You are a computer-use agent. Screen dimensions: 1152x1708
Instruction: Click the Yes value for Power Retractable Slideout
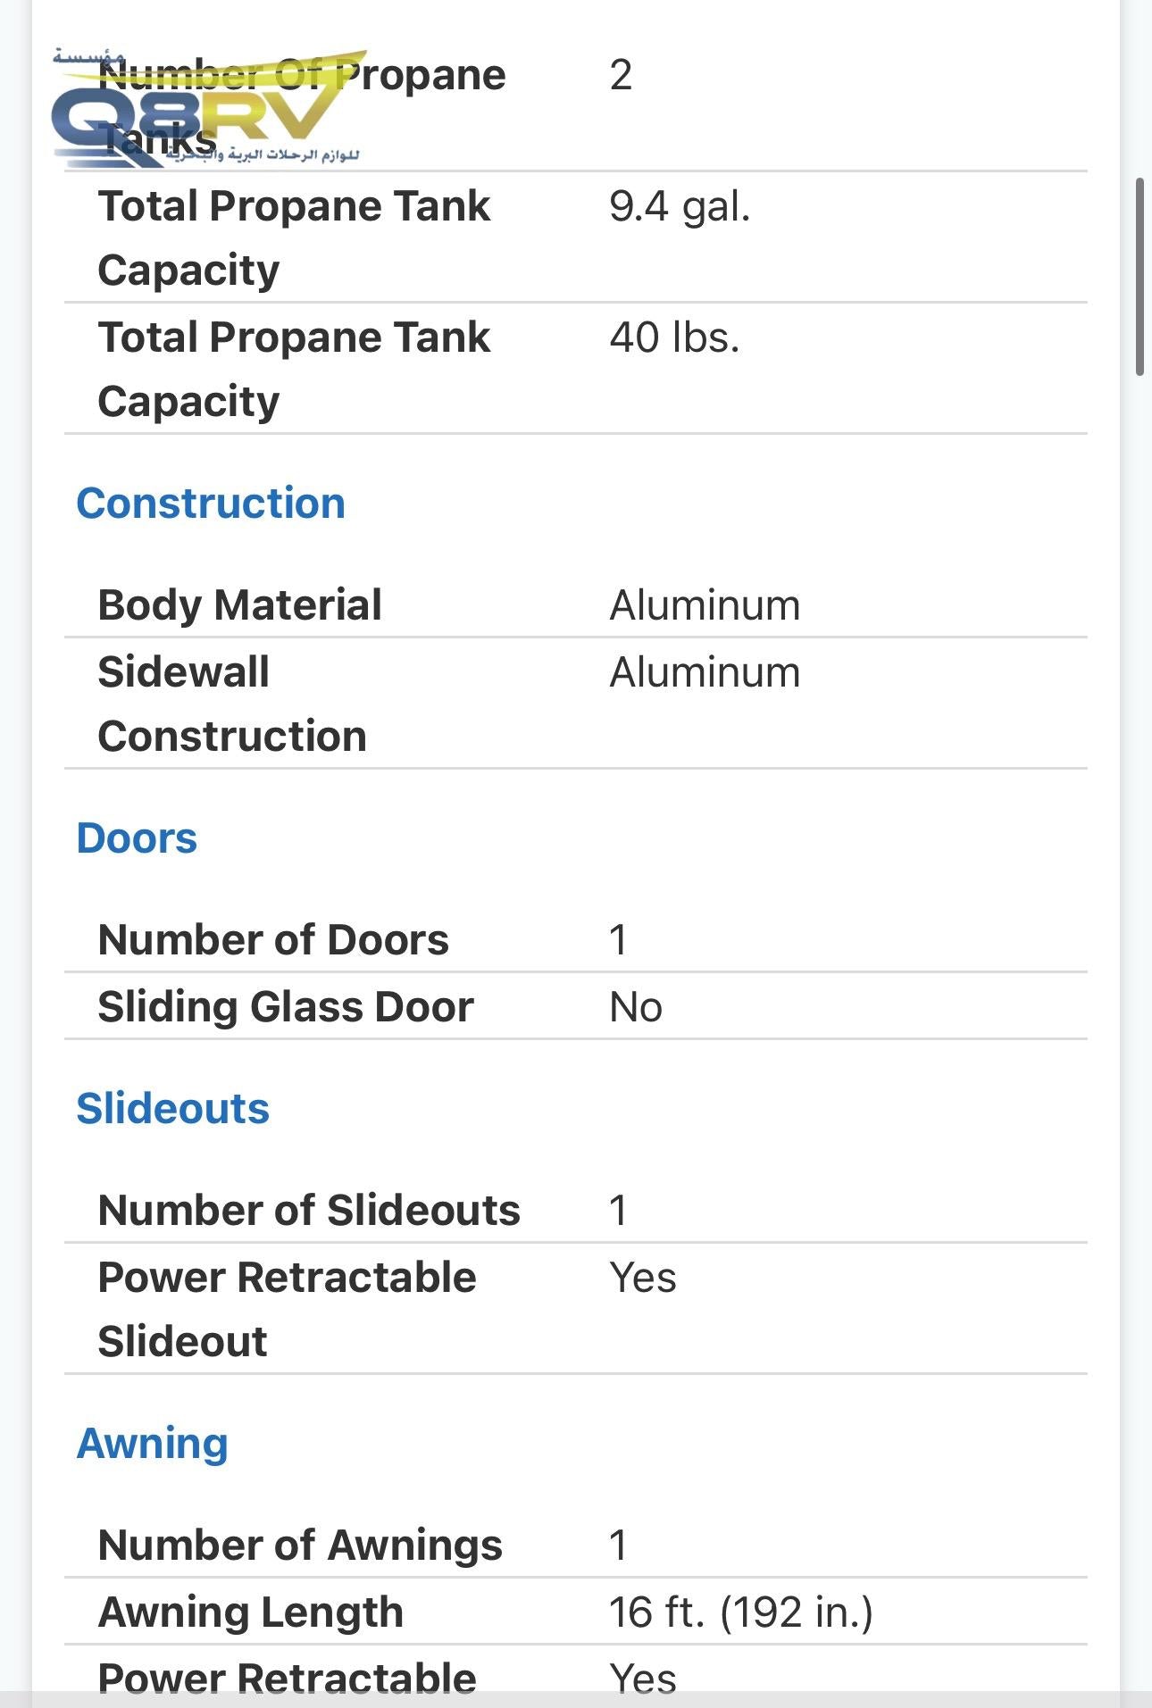pyautogui.click(x=643, y=1277)
